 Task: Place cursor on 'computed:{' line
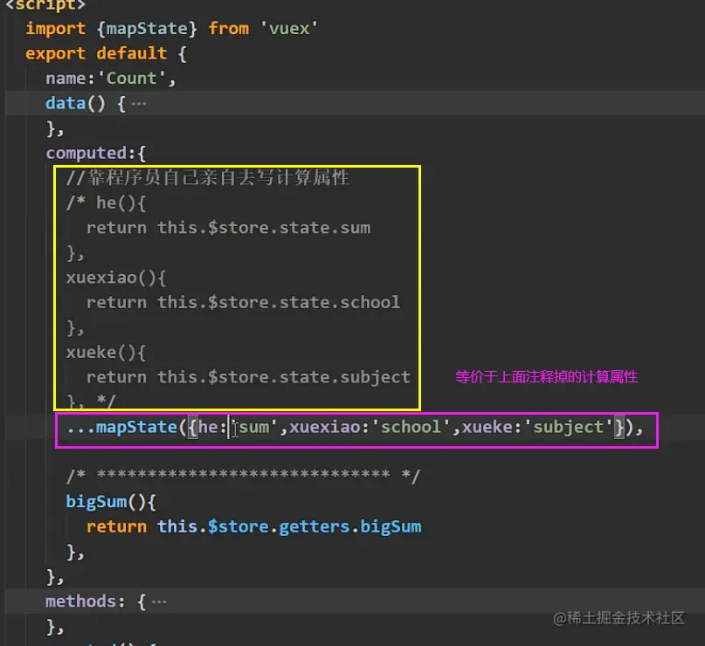point(96,153)
